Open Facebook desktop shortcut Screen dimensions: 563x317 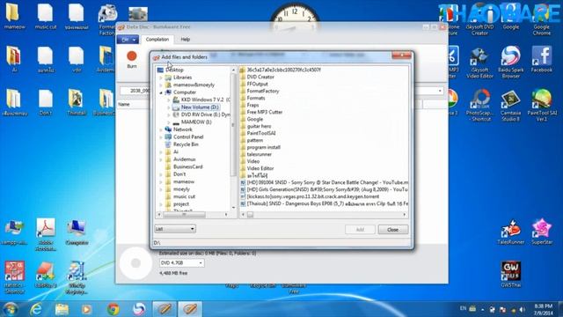[542, 60]
